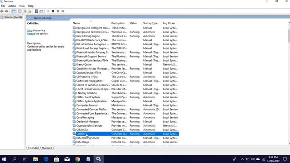Click the Restart the service link

pos(31,34)
